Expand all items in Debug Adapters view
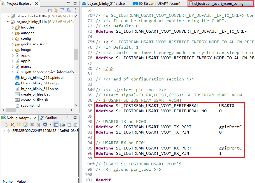Image resolution: width=255 pixels, height=183 pixels. (75, 124)
